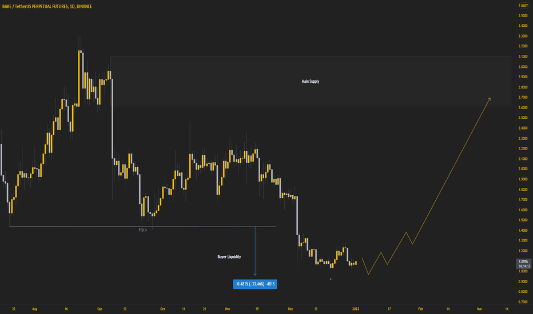
Task: Select the gray equal lows horizontal line
Action: tap(143, 227)
